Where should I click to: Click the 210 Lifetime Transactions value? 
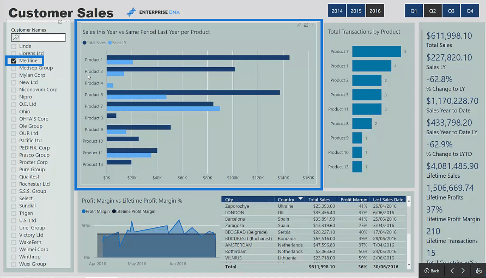click(x=433, y=231)
